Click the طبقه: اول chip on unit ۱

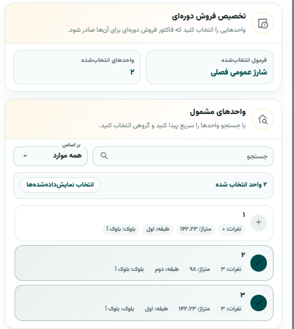[x=158, y=229]
